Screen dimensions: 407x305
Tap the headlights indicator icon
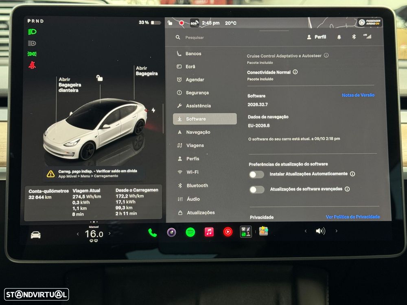tap(32, 32)
